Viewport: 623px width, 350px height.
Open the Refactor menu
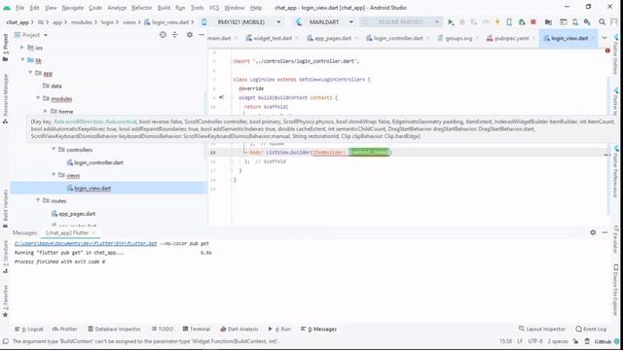tap(142, 8)
